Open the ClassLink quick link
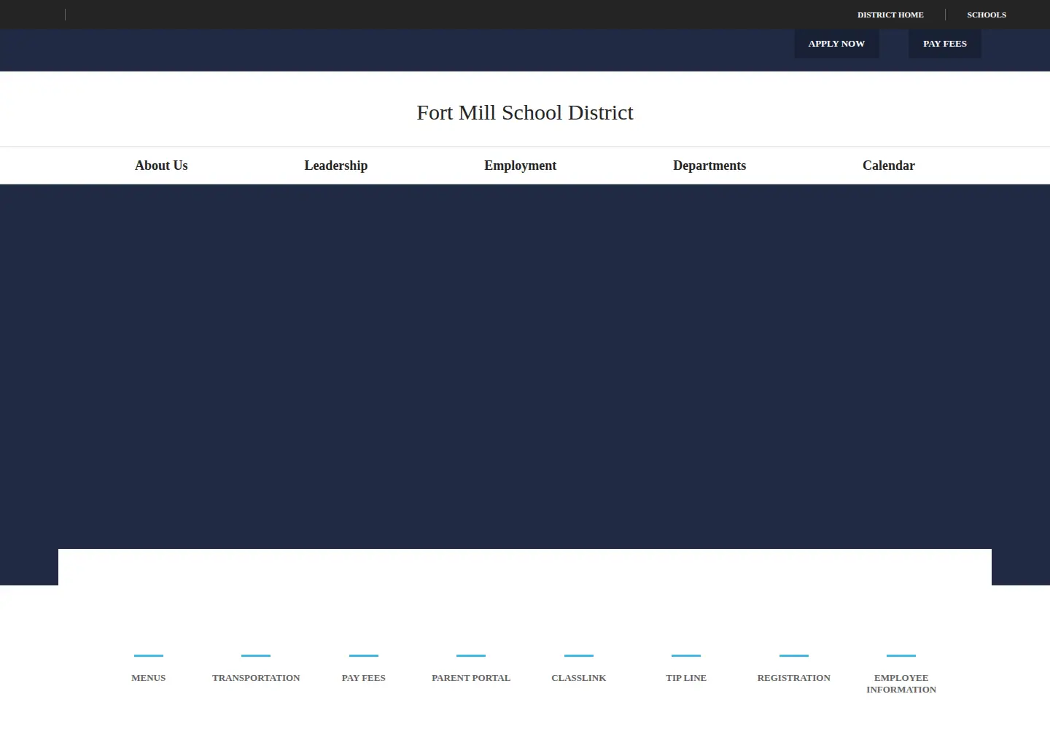The width and height of the screenshot is (1050, 729). (x=579, y=678)
